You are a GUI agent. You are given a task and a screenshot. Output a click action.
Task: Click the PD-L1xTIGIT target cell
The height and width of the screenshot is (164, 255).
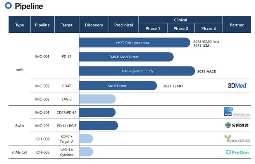(x=67, y=125)
